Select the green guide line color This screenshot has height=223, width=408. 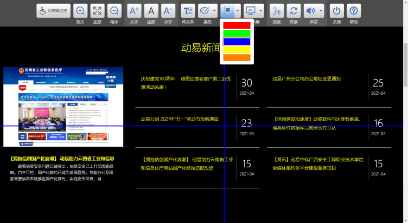(237, 34)
